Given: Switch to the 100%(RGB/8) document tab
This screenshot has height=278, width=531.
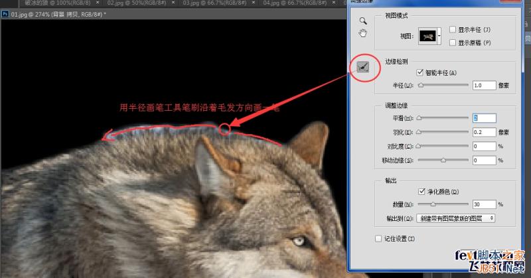Looking at the screenshot, I should 58,3.
